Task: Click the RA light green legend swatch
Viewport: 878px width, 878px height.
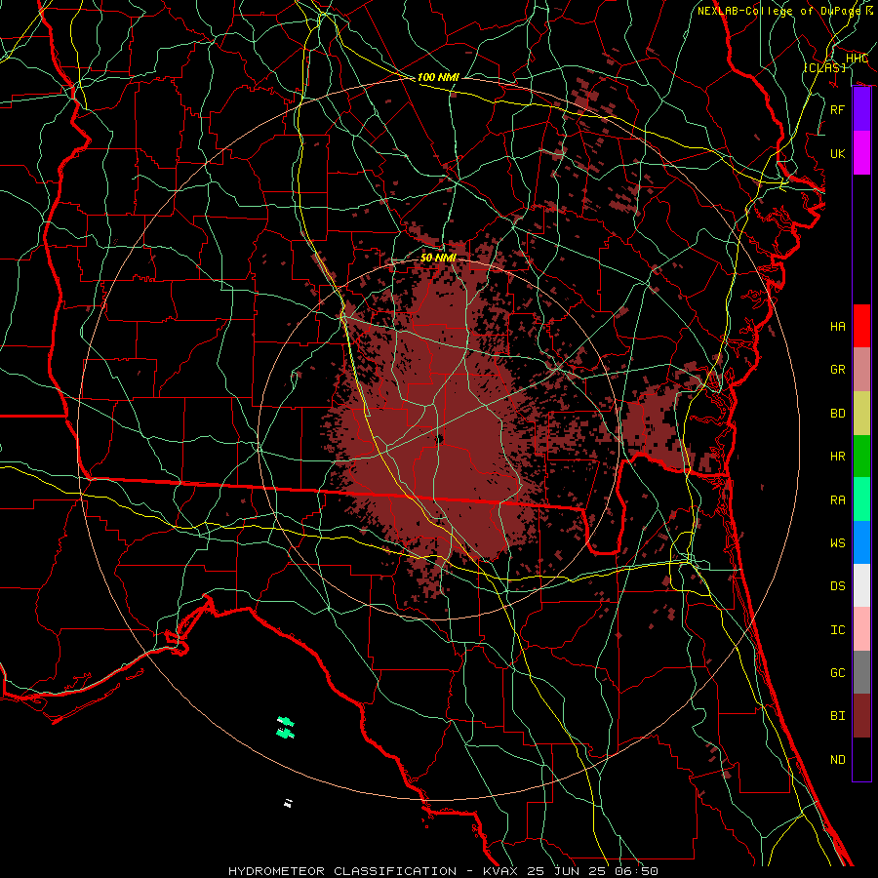Action: 861,499
